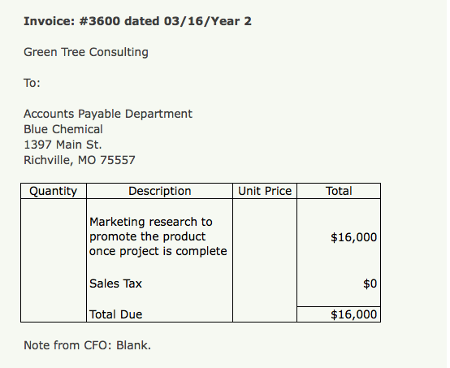
Task: Click the Accounts Payable Department line
Action: (x=108, y=114)
